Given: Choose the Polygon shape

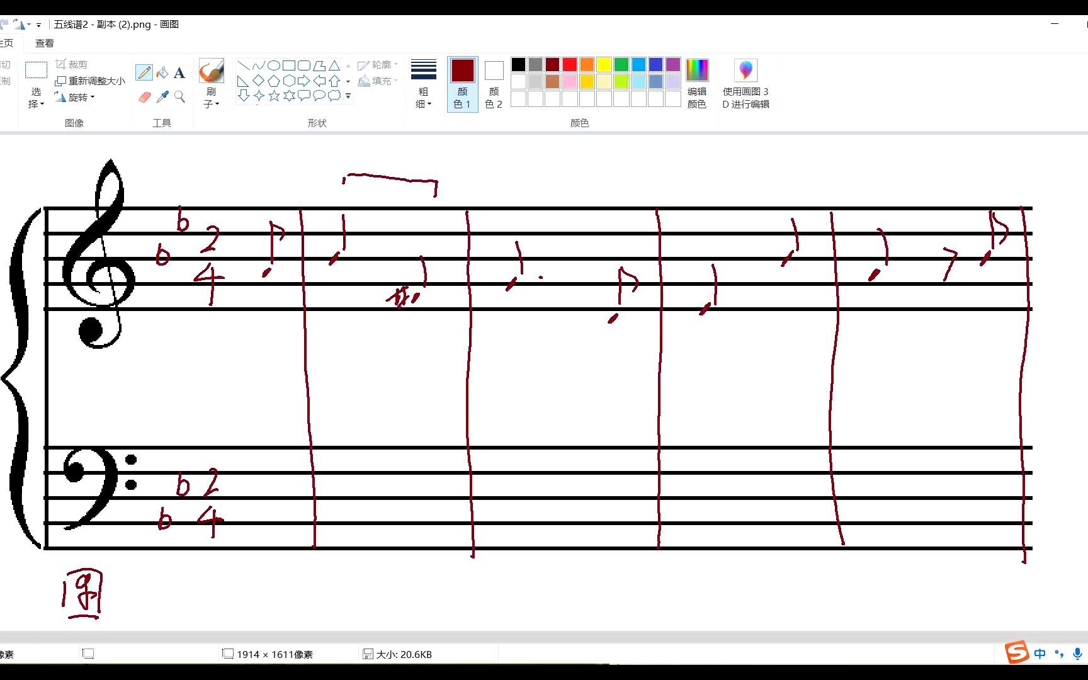Looking at the screenshot, I should (x=319, y=65).
